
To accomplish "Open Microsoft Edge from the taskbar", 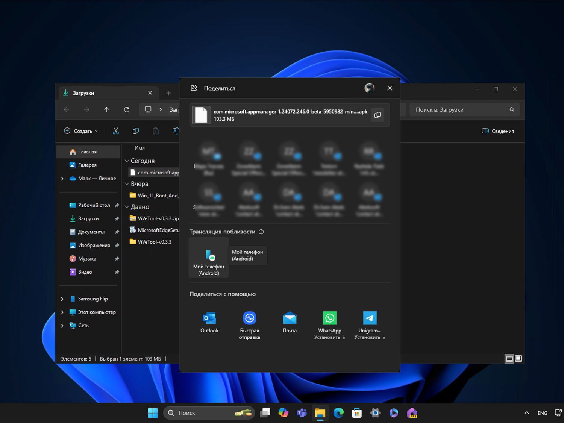I will tap(338, 413).
